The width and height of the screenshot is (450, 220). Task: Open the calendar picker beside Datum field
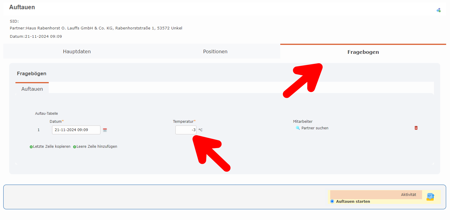click(105, 130)
